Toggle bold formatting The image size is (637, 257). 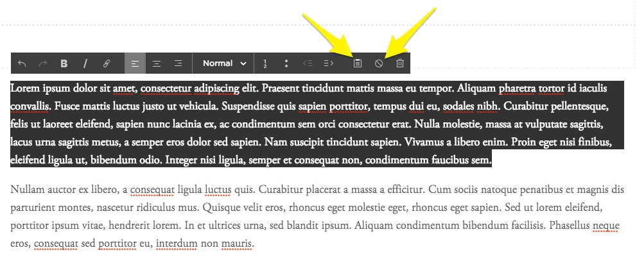pos(64,63)
